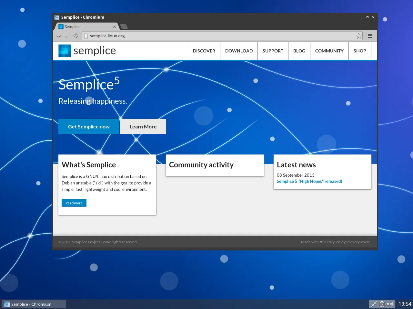Viewport: 413px width, 309px height.
Task: Click the Learn More button
Action: 143,126
